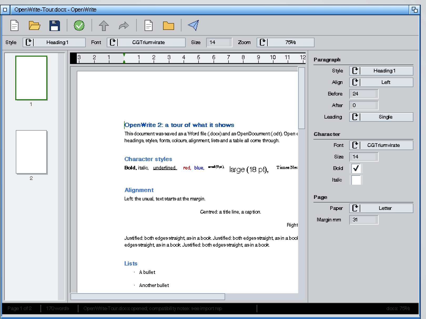The image size is (426, 319).
Task: Click the grey up arrow icon
Action: click(x=104, y=25)
